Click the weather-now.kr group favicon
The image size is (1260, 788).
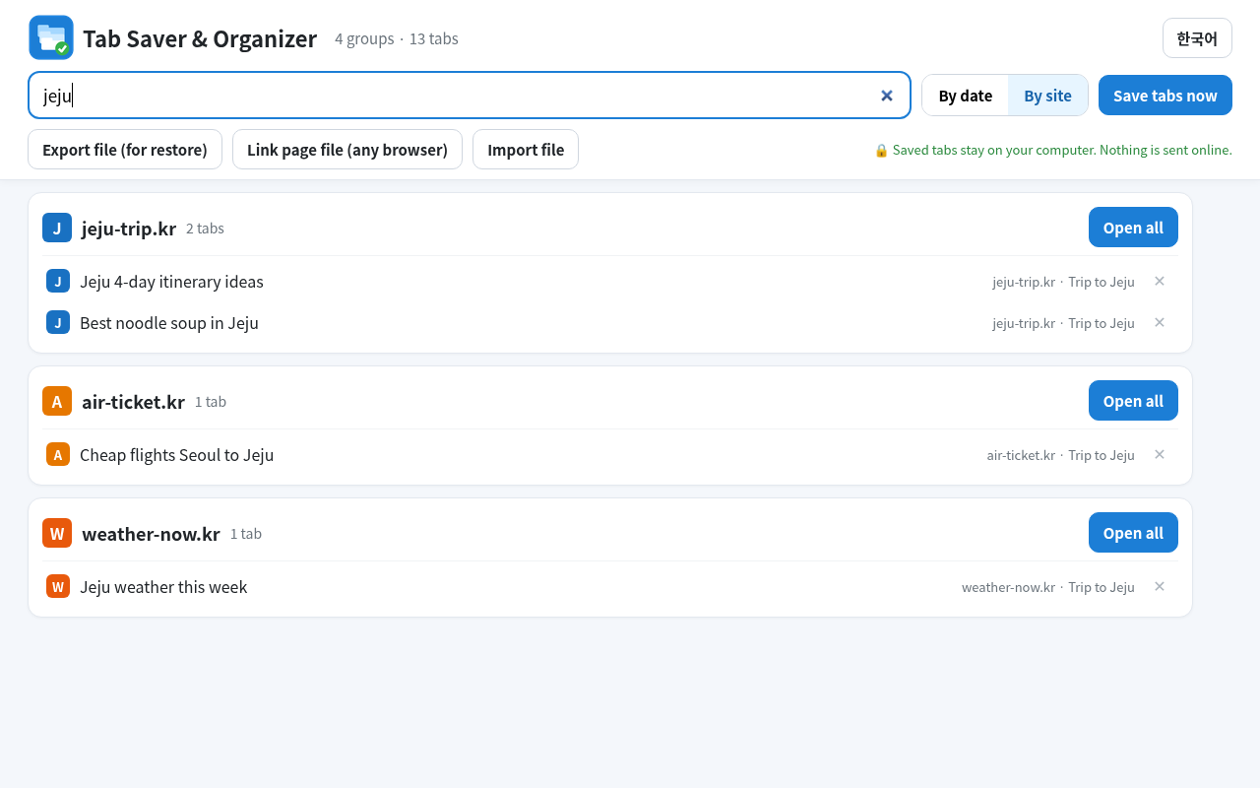[57, 533]
